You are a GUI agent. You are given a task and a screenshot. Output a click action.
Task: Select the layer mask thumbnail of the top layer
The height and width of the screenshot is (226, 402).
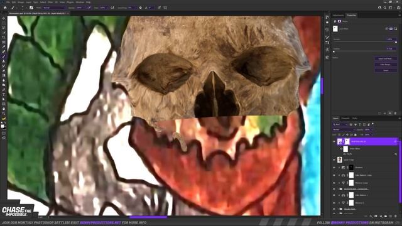point(347,141)
